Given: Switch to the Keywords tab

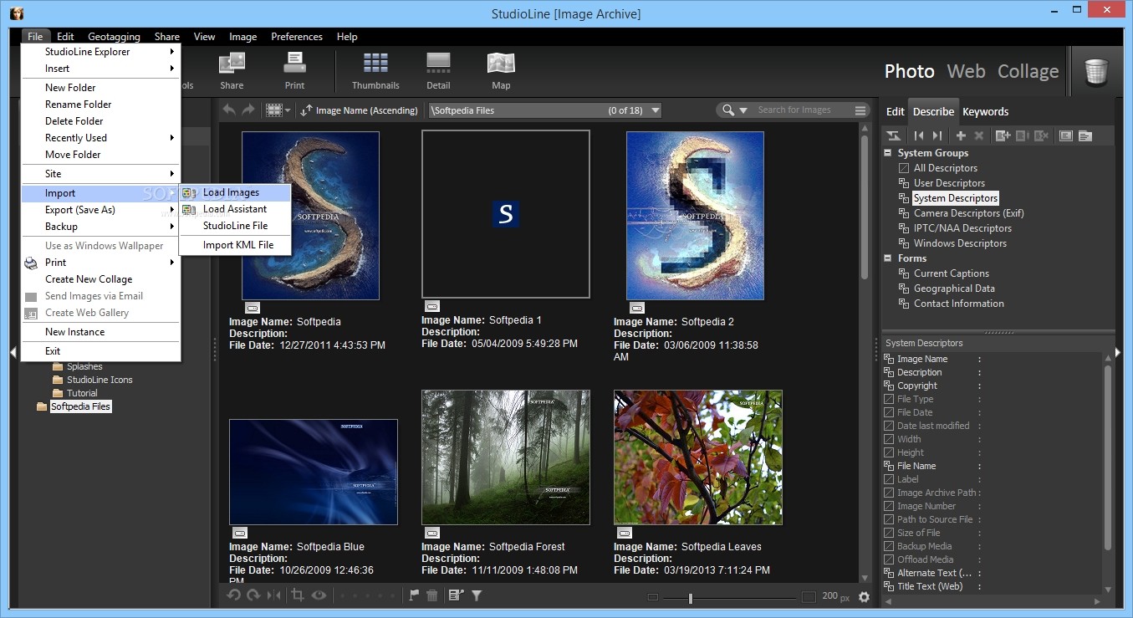Looking at the screenshot, I should point(985,111).
